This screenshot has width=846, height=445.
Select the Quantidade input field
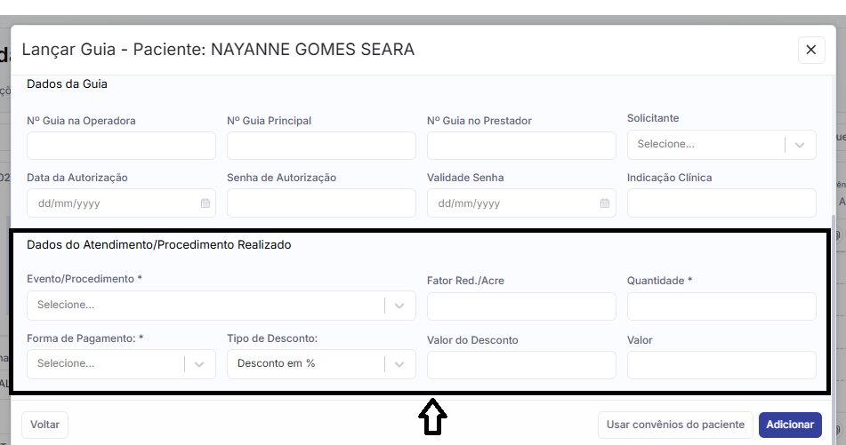tap(721, 306)
